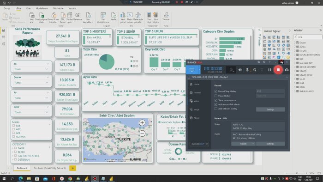
Task: Select the Python visual icon
Action: [x=283, y=53]
